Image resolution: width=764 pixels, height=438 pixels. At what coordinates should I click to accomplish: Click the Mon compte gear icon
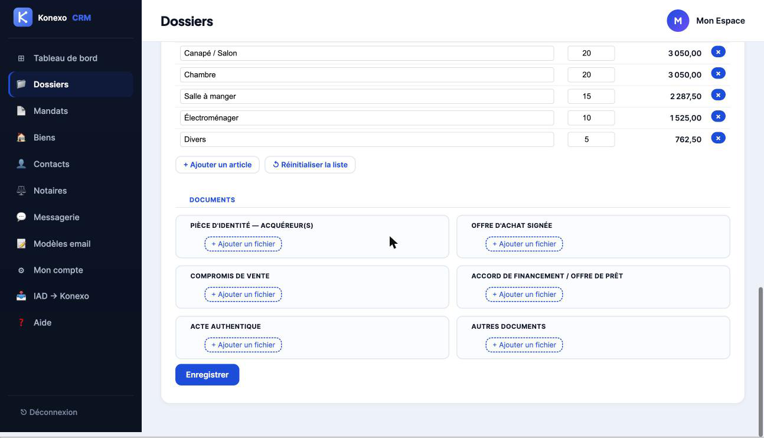coord(21,270)
